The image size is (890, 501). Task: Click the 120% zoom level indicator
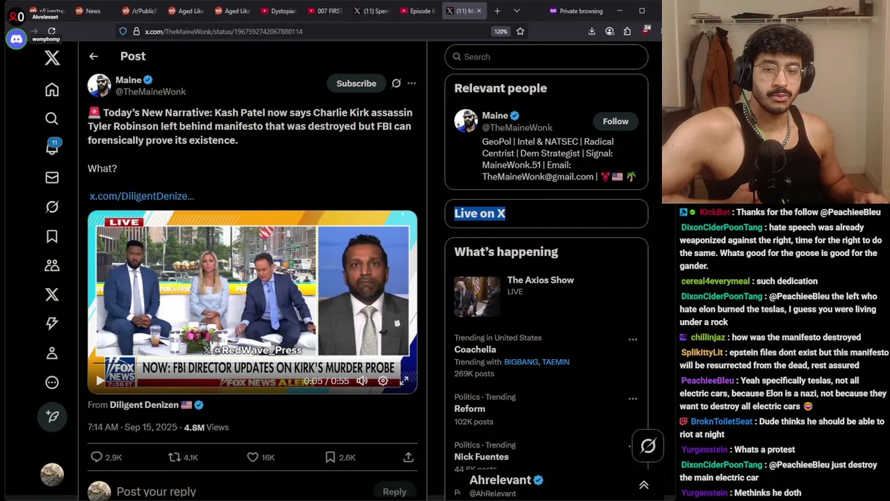point(501,31)
